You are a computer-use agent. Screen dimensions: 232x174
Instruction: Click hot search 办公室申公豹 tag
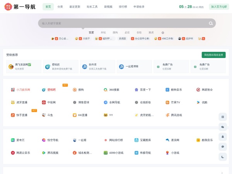[x=140, y=39]
